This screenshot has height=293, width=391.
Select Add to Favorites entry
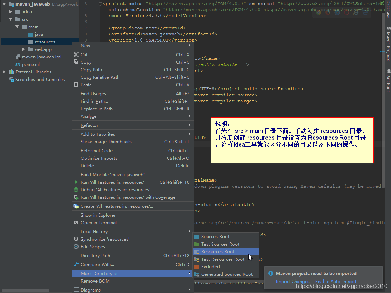coord(133,134)
